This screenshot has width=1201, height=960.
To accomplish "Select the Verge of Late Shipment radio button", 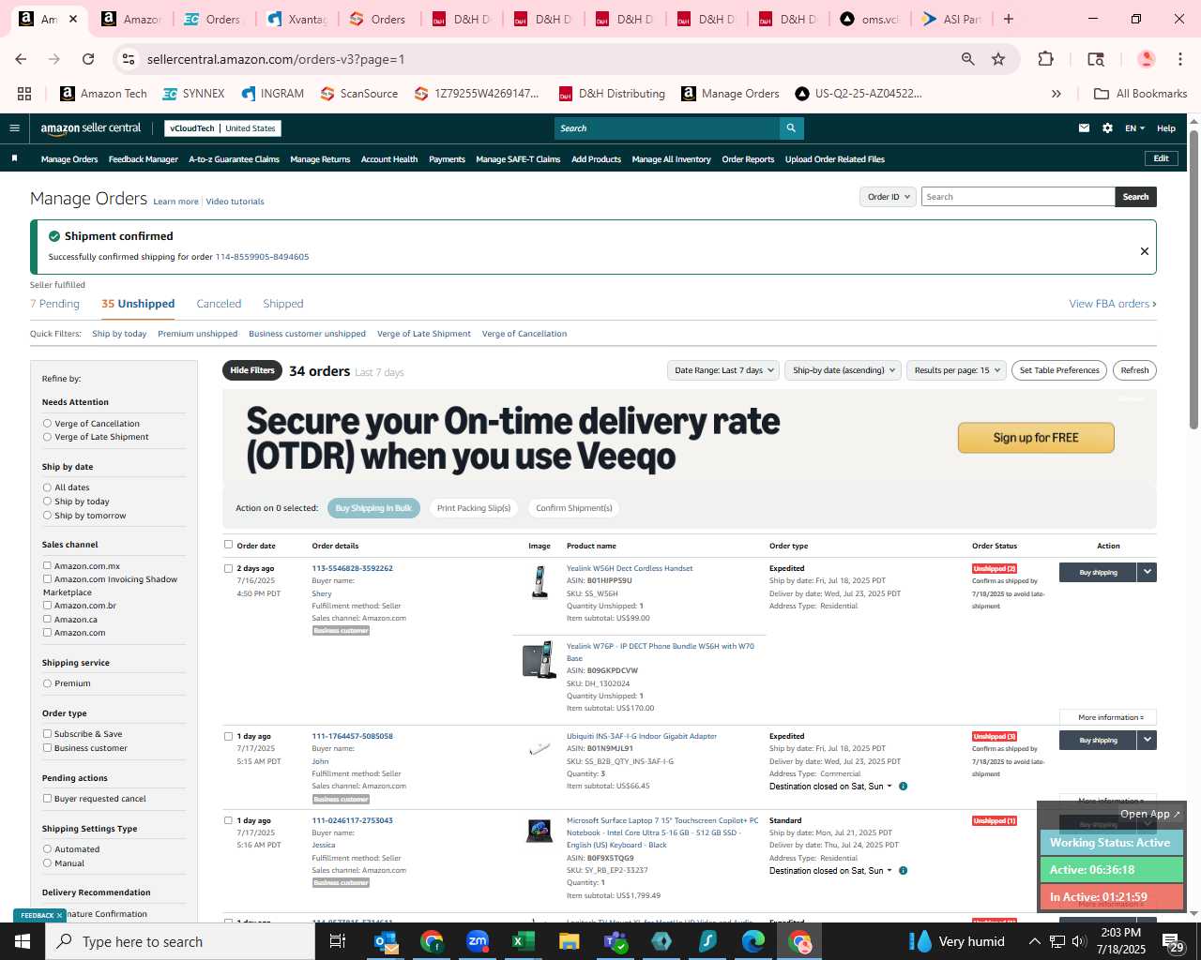I will 47,437.
